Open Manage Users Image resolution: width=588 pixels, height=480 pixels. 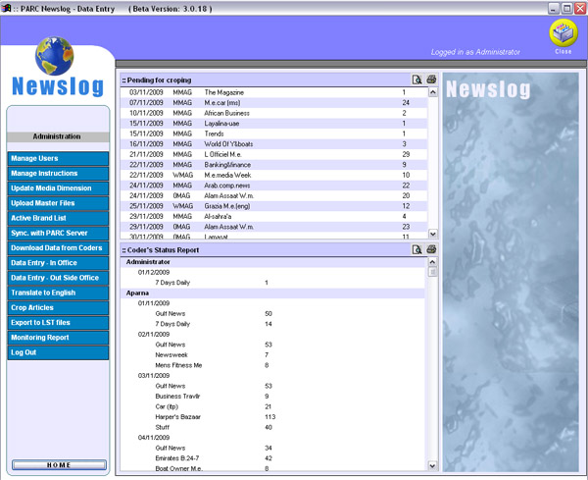click(58, 158)
